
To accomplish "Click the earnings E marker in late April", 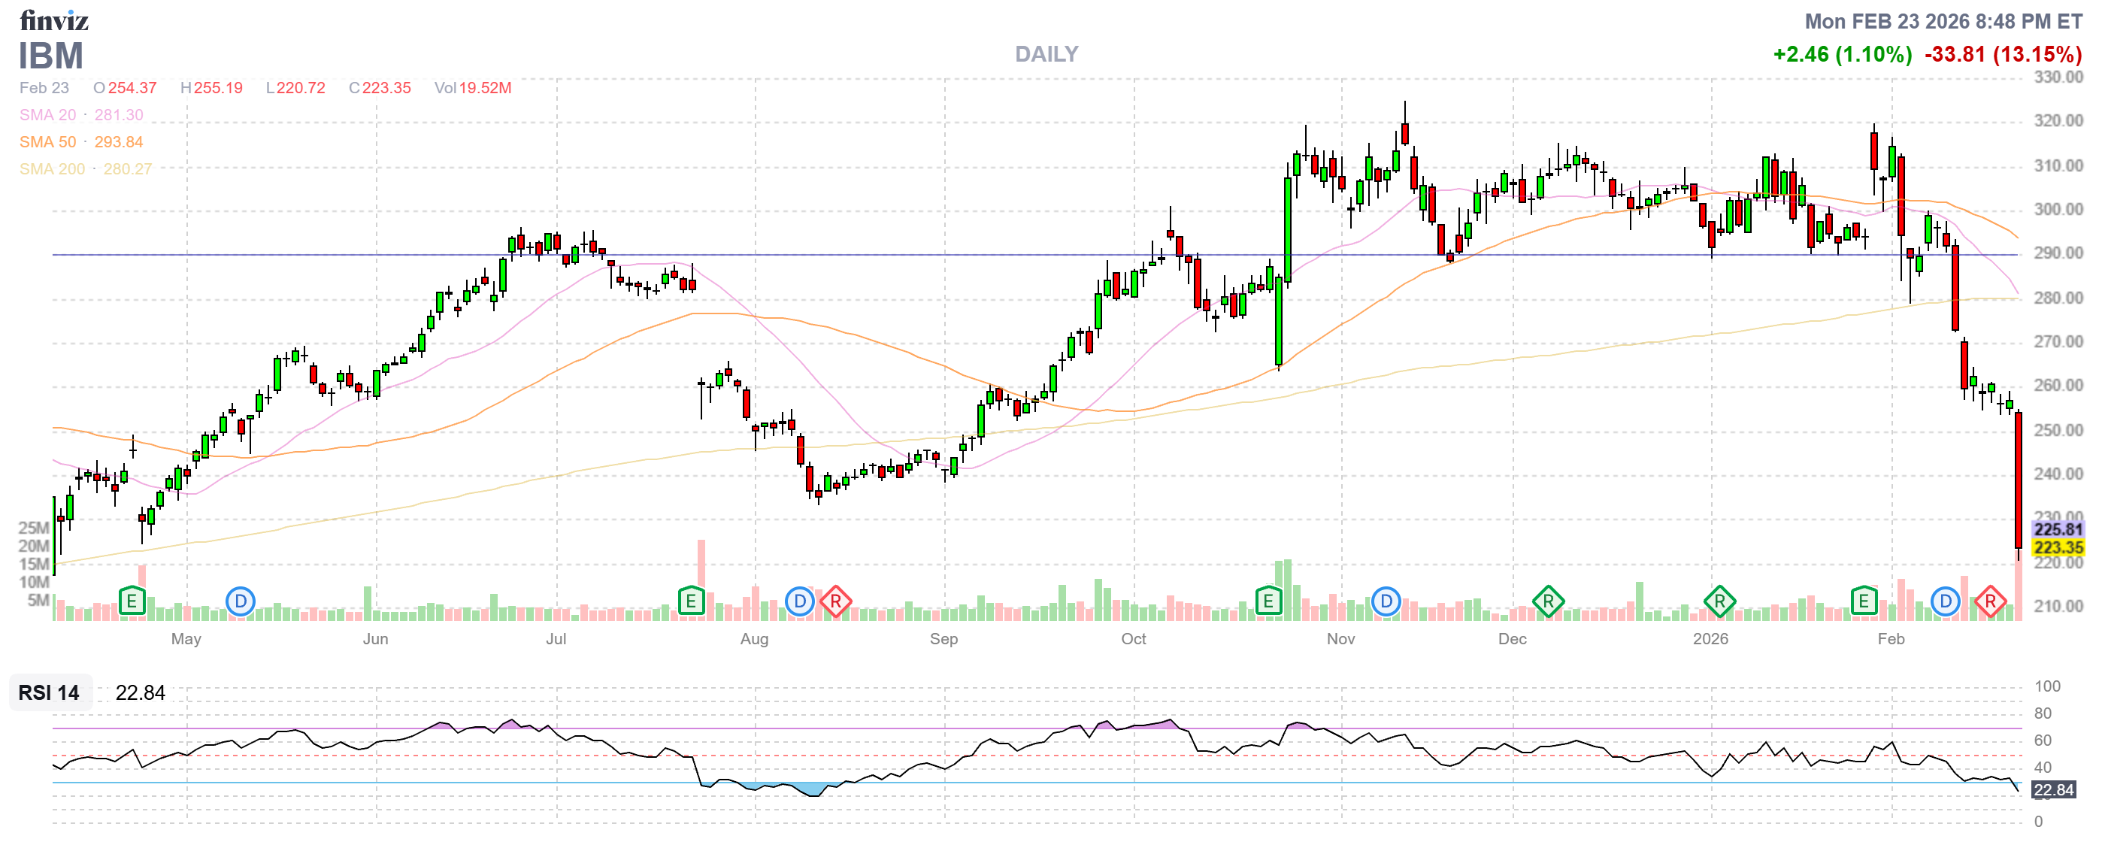I will coord(132,602).
